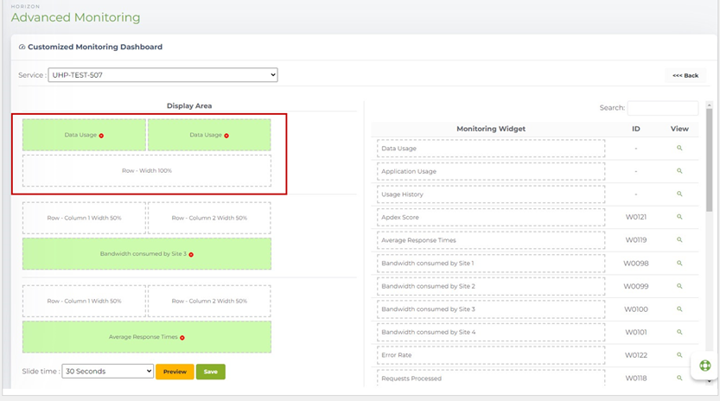Click the green help lifebuoy icon
This screenshot has height=401, width=720.
[704, 366]
